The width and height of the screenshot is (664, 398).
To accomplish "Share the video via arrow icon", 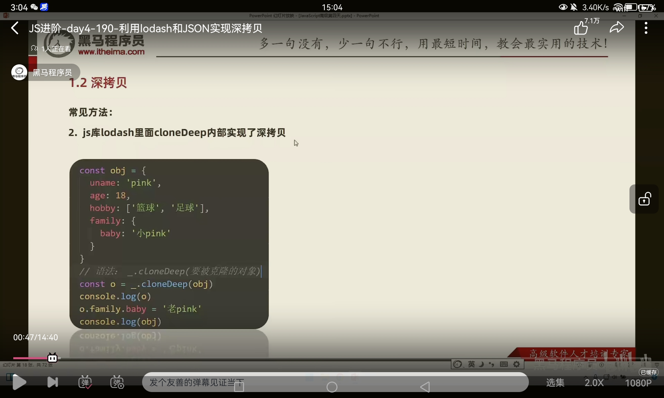I will [x=617, y=28].
